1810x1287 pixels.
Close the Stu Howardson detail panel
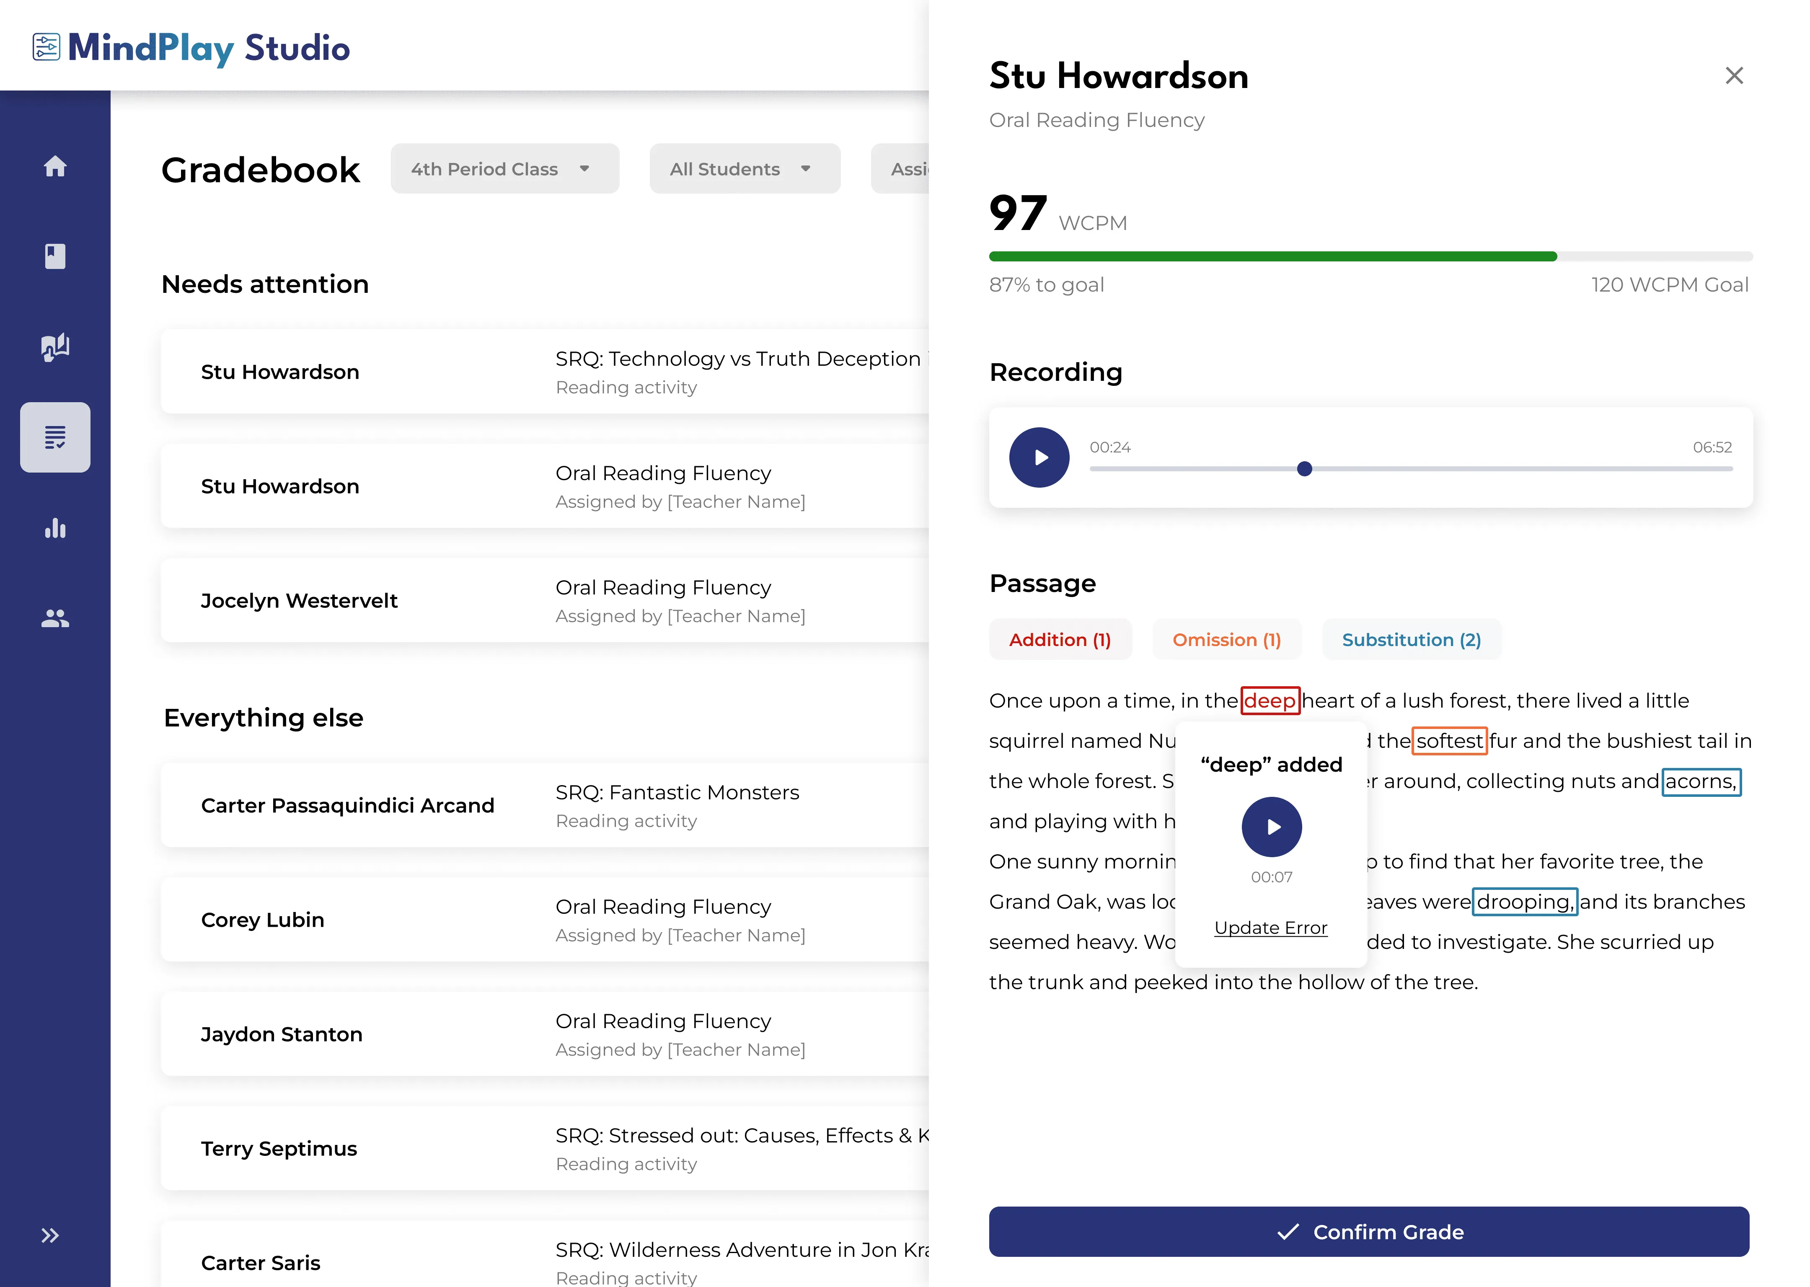tap(1734, 75)
